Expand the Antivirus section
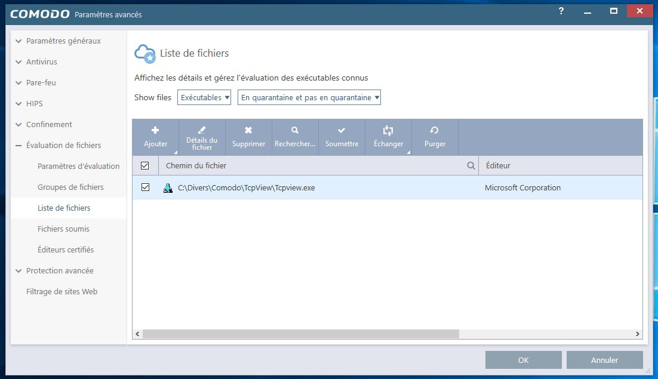658x379 pixels. pos(19,62)
